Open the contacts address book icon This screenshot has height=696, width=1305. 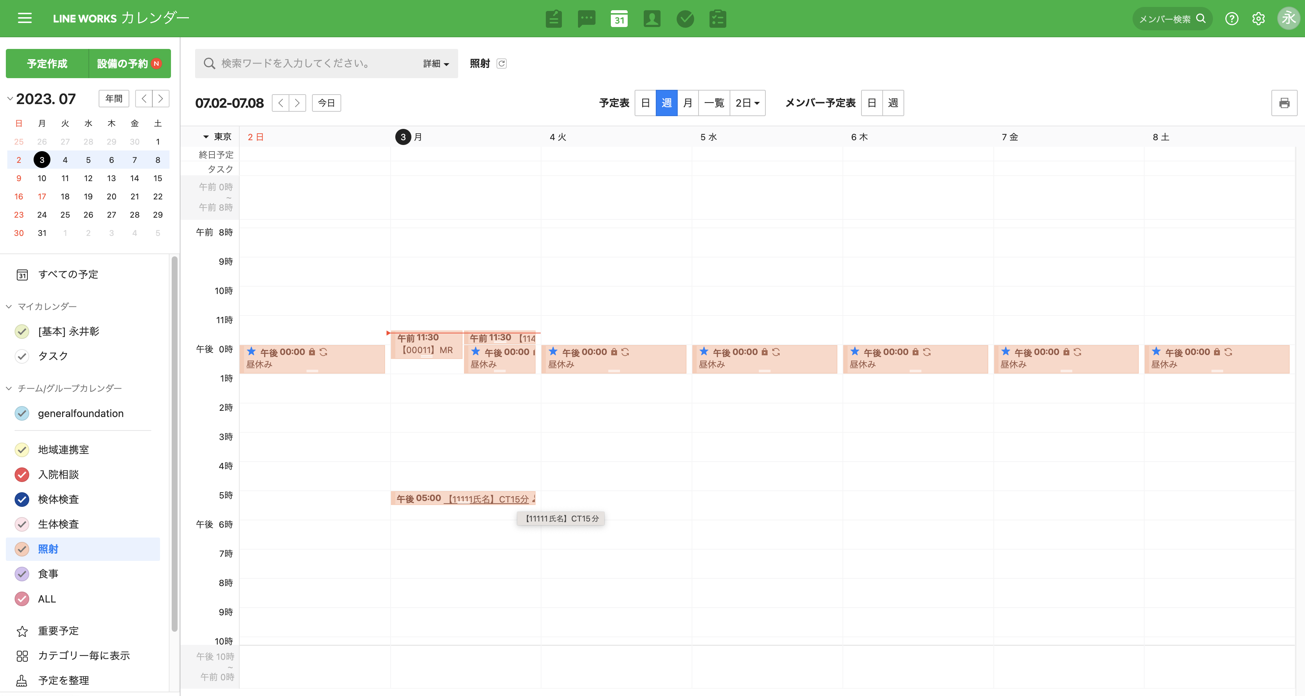click(651, 19)
